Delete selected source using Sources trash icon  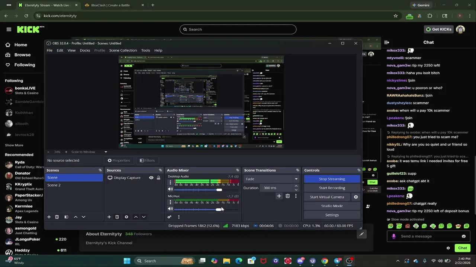tap(117, 217)
